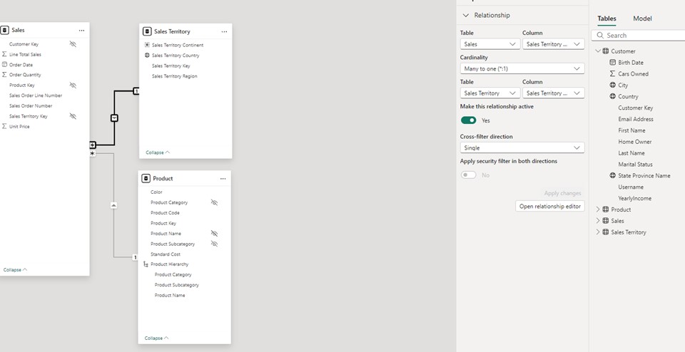Click the Sales table more options ellipsis
The image size is (685, 352).
pos(81,31)
